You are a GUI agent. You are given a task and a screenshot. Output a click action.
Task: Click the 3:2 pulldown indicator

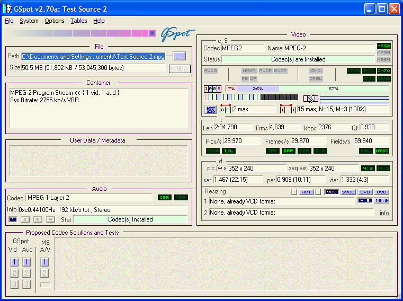tap(320, 150)
